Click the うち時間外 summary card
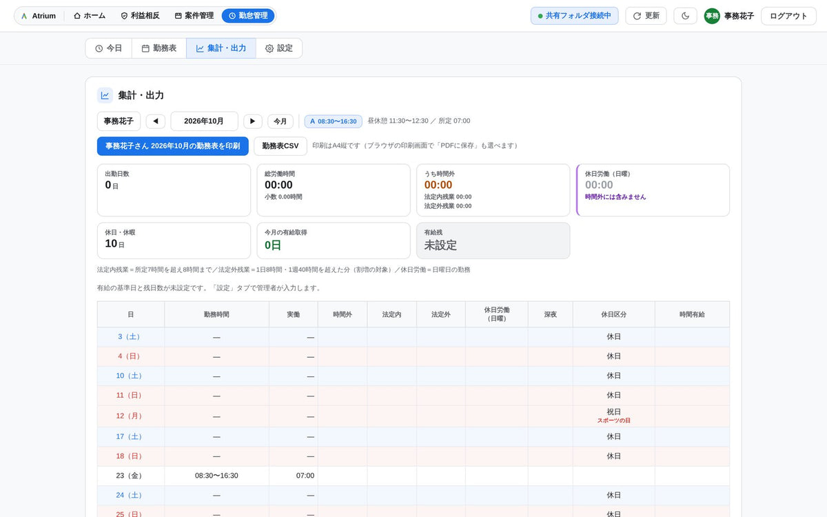The width and height of the screenshot is (827, 517). (493, 190)
